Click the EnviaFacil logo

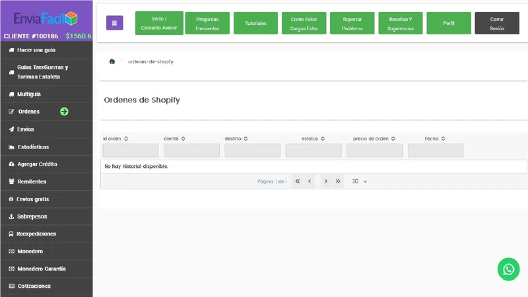click(x=46, y=18)
